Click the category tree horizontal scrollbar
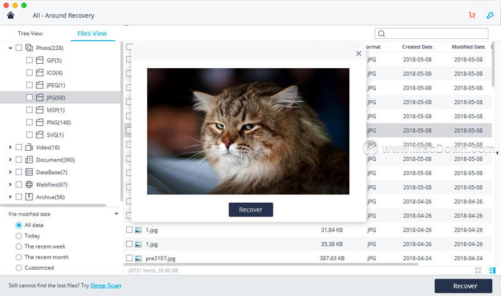Viewport: 501px width, 296px height. pos(53,205)
